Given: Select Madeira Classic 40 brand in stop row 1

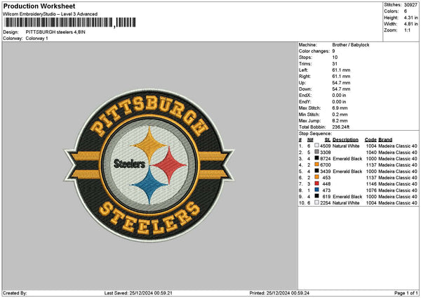Looking at the screenshot, I should click(x=398, y=146).
